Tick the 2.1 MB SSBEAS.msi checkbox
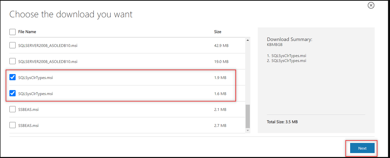390x158 pixels. [x=13, y=109]
